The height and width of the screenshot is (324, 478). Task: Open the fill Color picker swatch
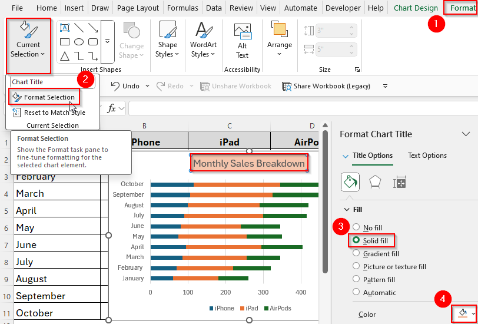tap(462, 313)
